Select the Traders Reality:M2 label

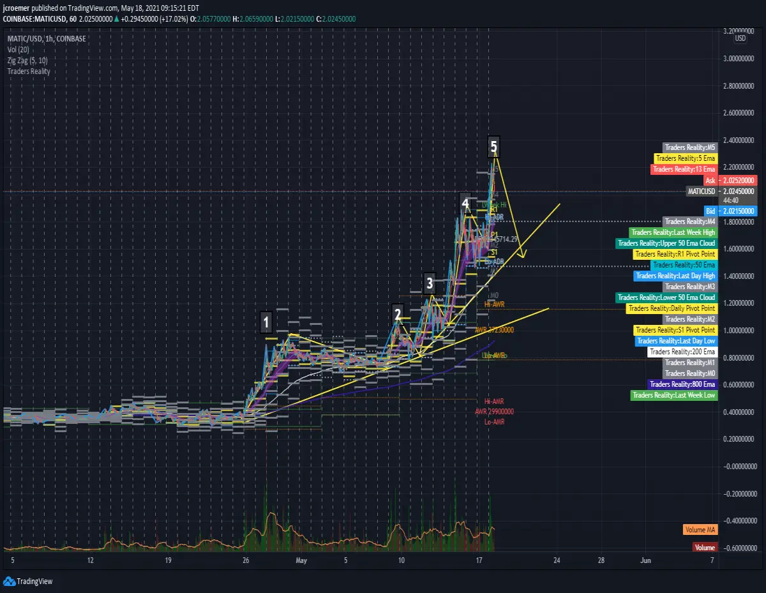(x=690, y=319)
